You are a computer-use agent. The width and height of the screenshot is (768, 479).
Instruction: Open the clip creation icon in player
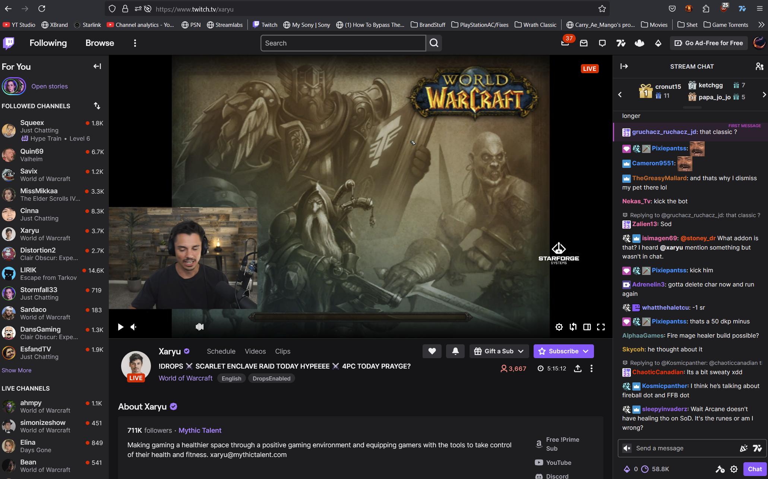pos(573,327)
